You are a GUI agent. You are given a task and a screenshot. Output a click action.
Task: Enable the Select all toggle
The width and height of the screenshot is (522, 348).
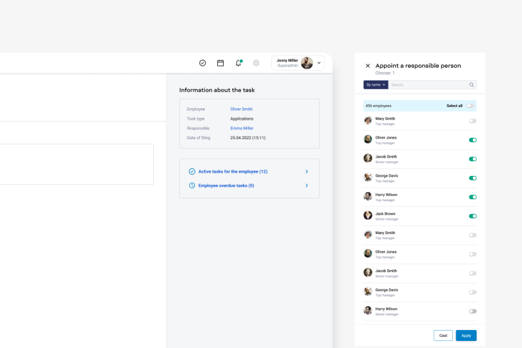point(470,106)
